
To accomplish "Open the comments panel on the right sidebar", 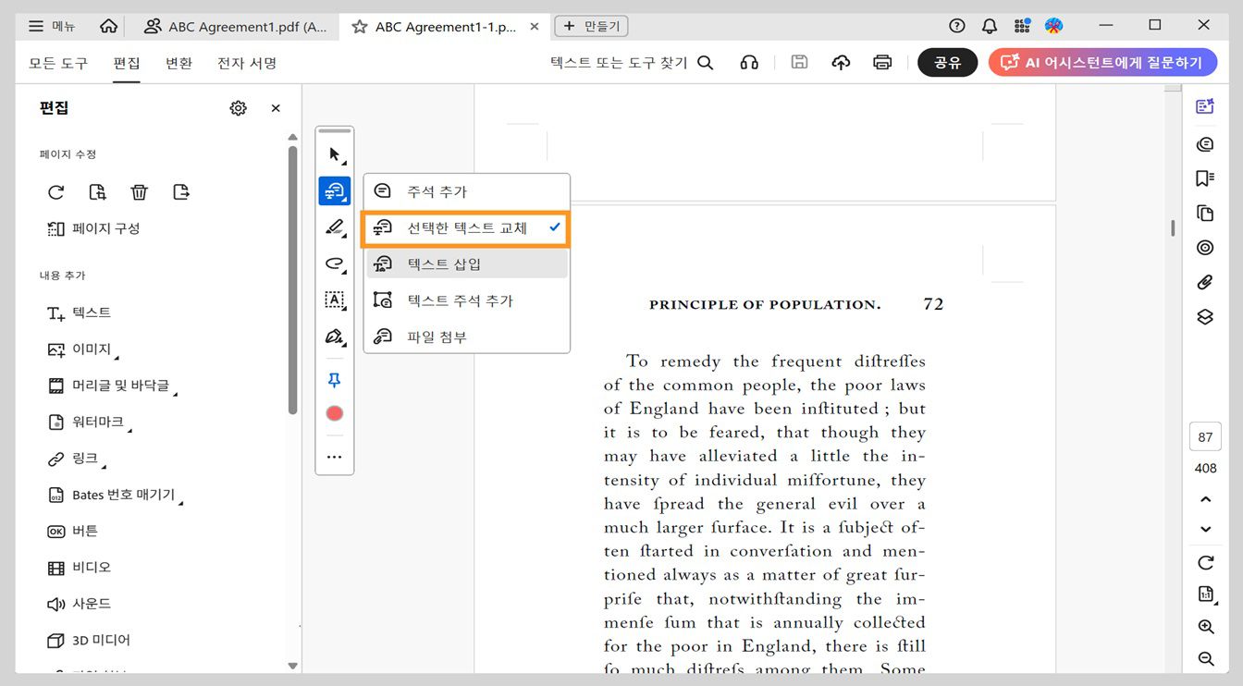I will [1204, 144].
